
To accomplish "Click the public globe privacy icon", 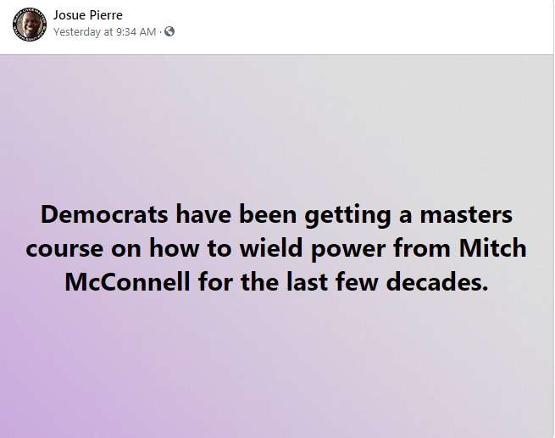I will (x=169, y=31).
